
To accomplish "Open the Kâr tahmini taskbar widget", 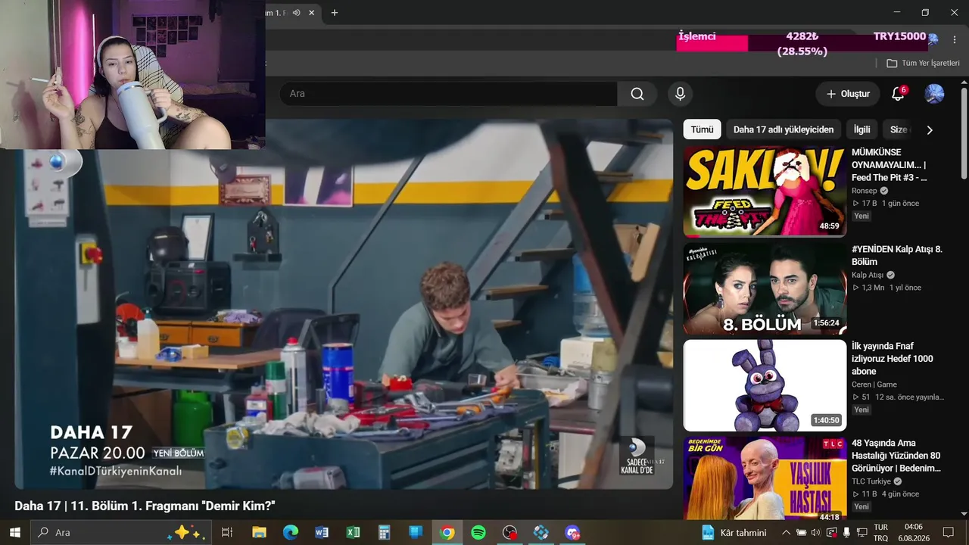I will [x=734, y=532].
